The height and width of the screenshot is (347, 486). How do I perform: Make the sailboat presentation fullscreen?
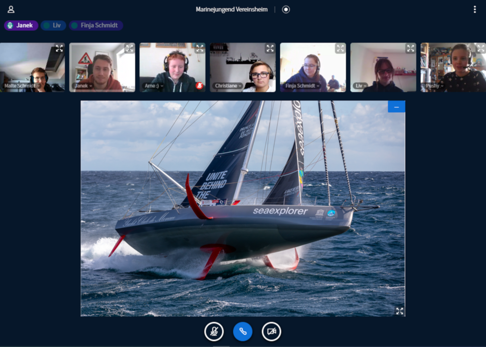coord(400,311)
